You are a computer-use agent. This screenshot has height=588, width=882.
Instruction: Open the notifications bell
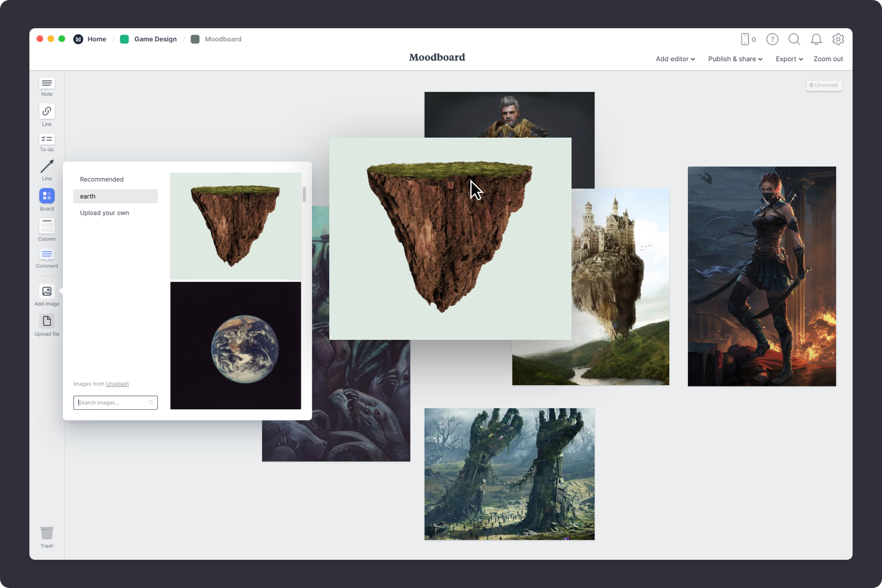click(x=816, y=39)
